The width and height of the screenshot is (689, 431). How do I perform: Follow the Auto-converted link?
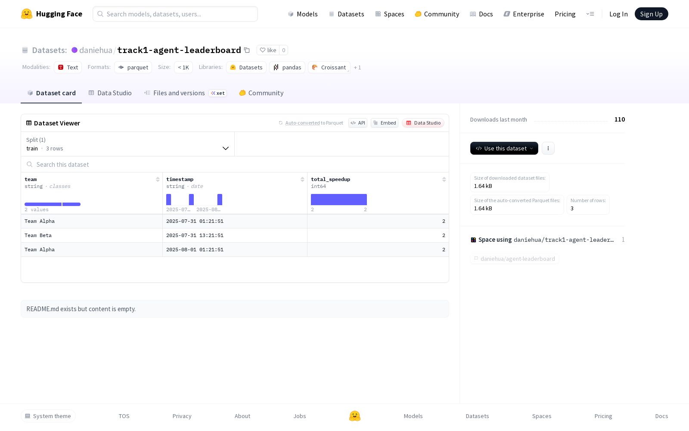click(x=303, y=123)
